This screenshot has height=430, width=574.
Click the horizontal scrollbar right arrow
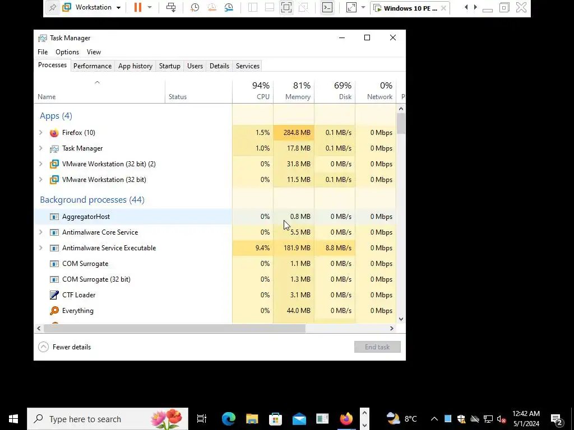pyautogui.click(x=391, y=328)
